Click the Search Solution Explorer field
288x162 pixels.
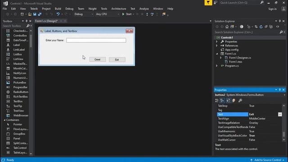[247, 32]
